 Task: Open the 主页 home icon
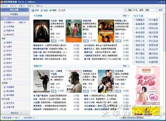point(60,10)
